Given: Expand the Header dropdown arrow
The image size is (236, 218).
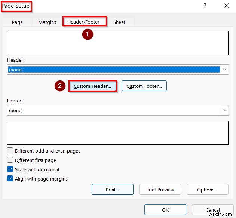Looking at the screenshot, I should 224,70.
